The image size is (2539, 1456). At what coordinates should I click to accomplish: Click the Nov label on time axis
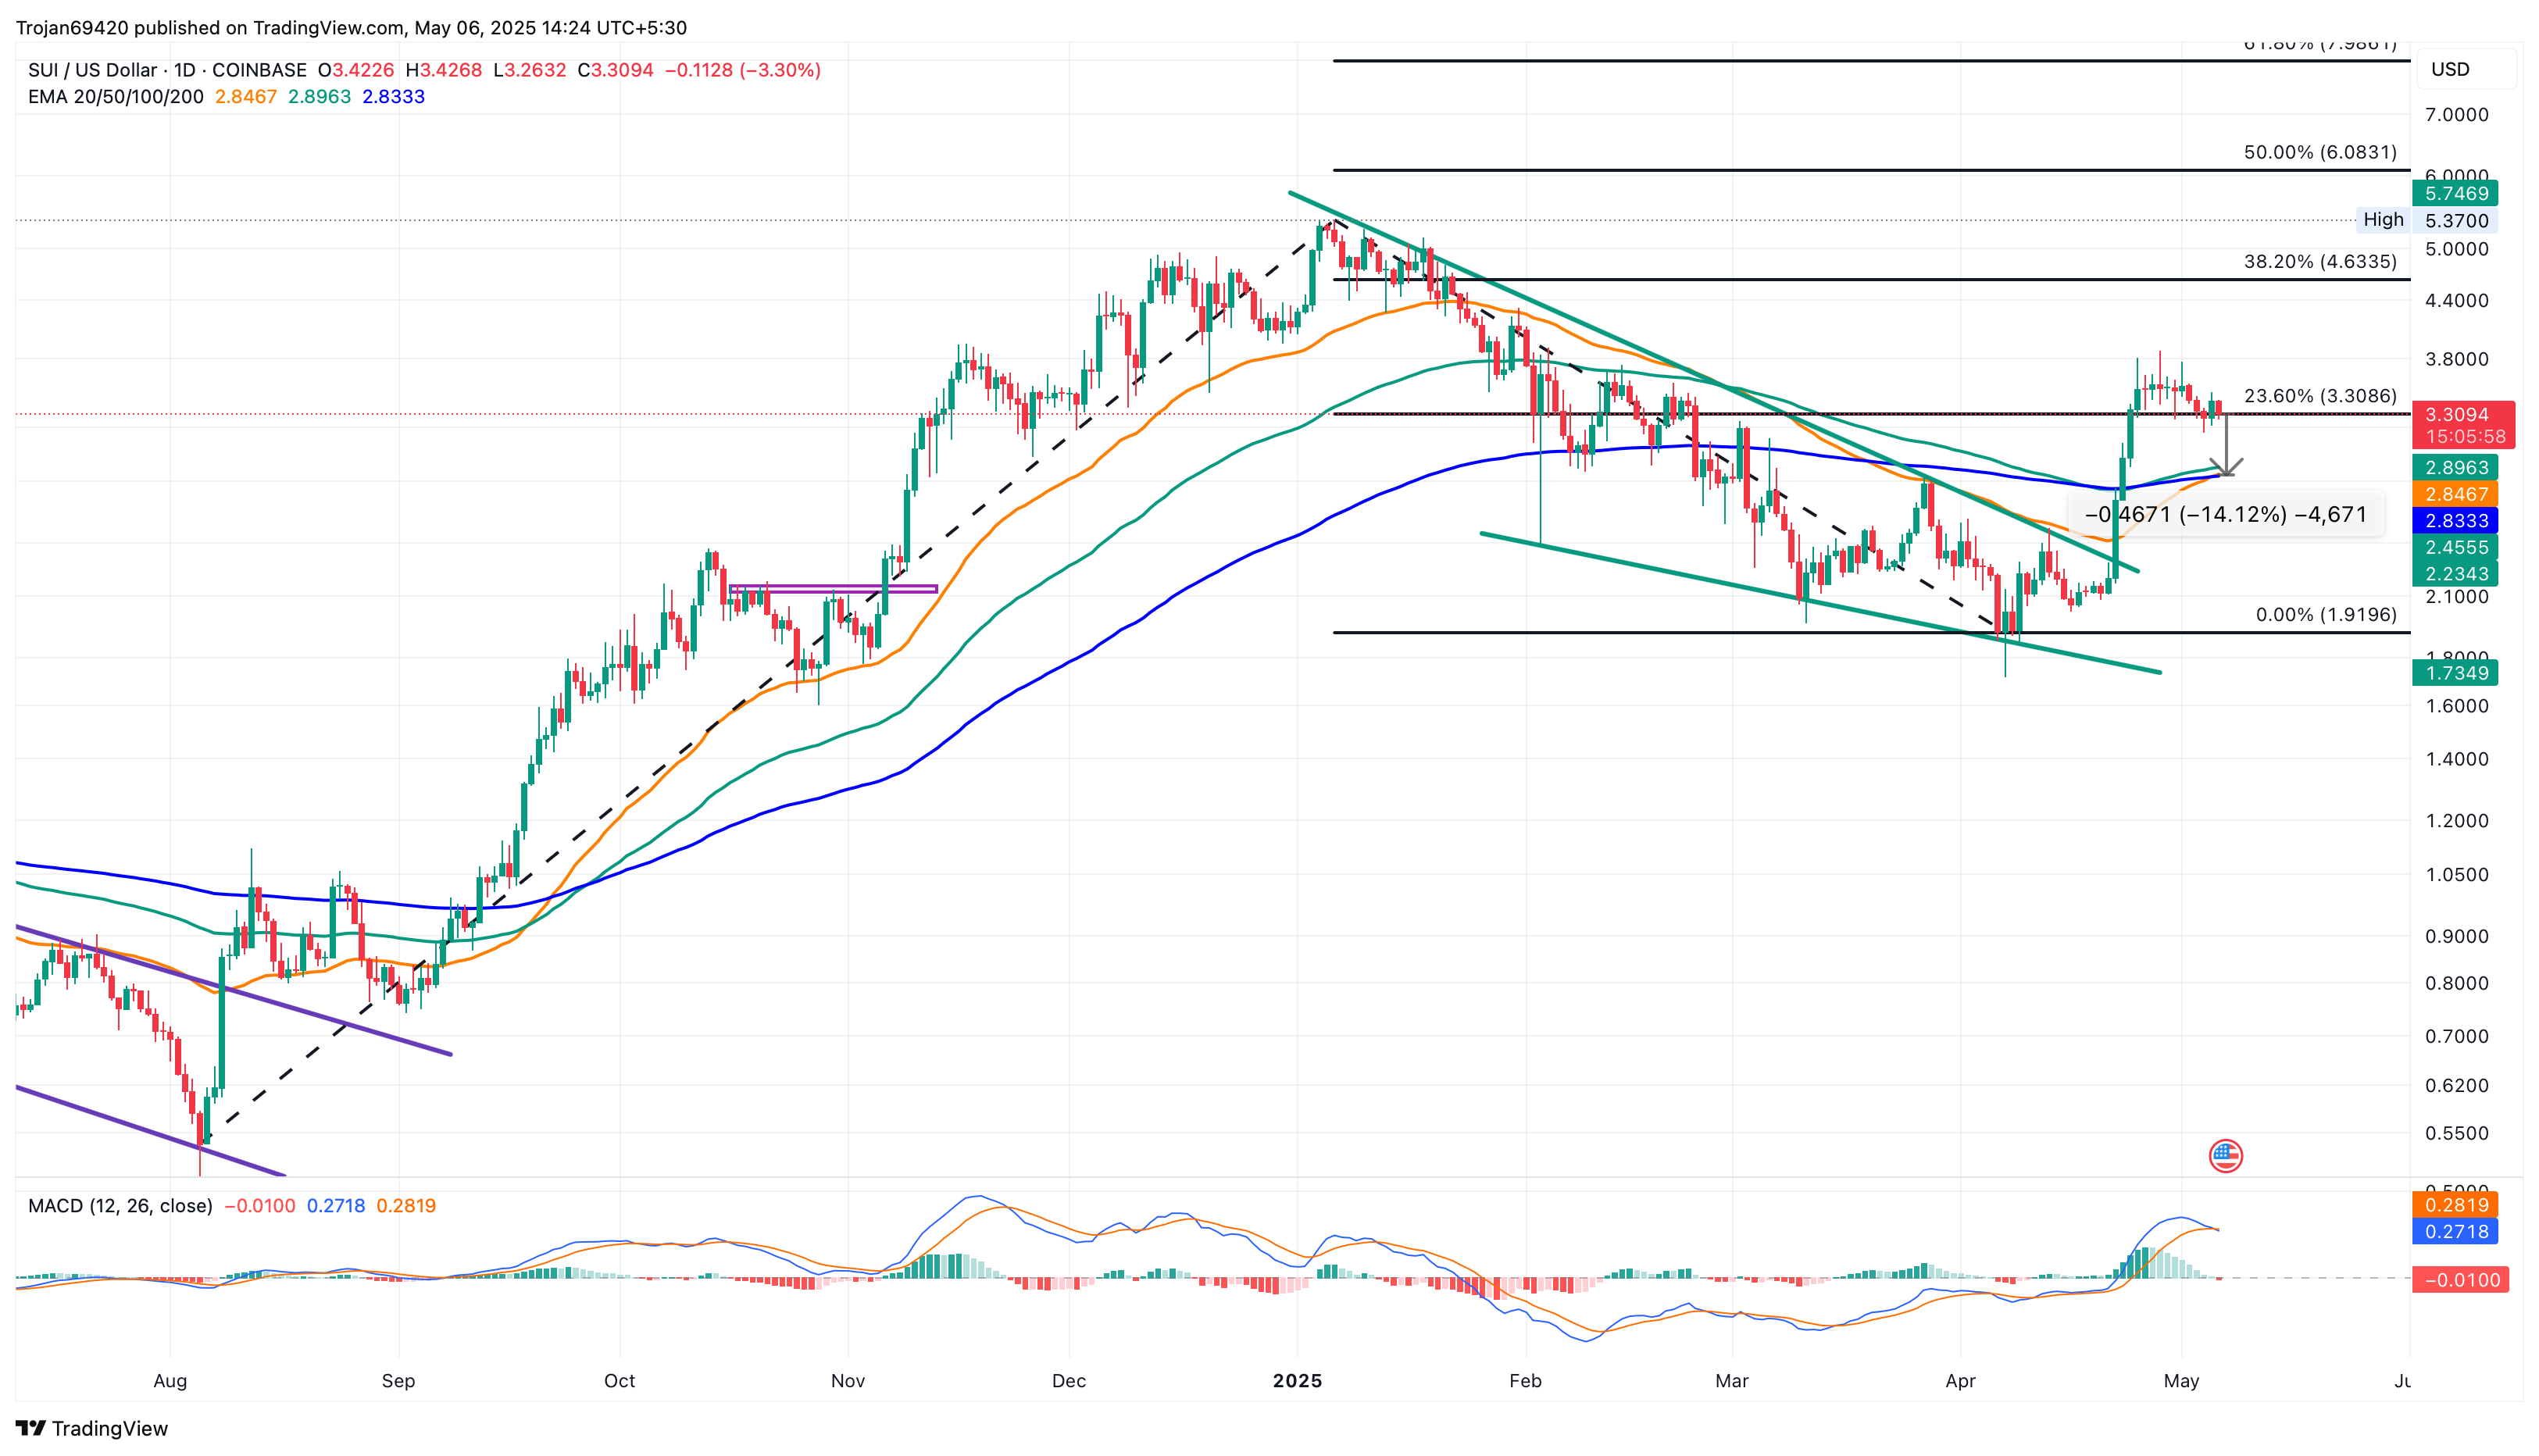[x=847, y=1381]
